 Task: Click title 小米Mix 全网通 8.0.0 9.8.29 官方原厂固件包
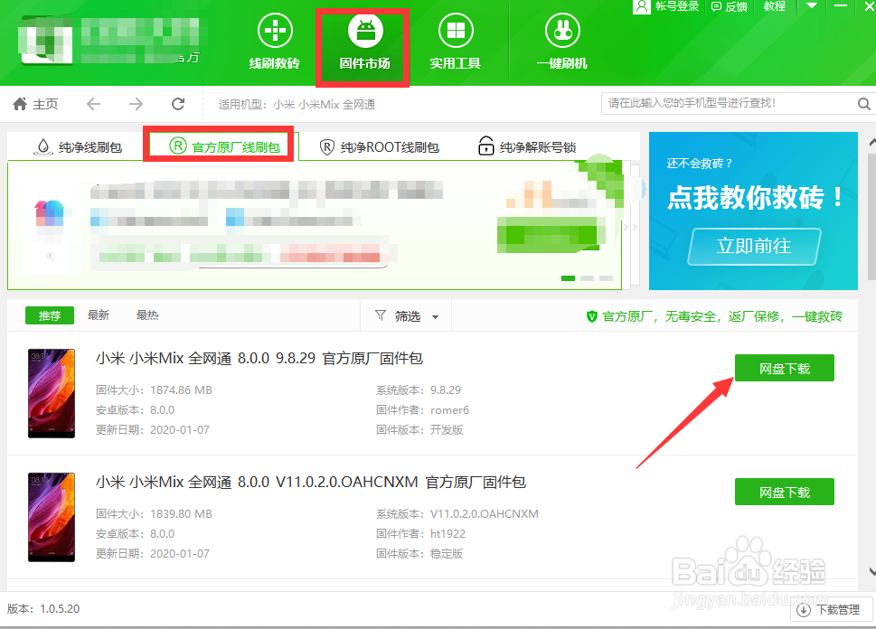259,358
